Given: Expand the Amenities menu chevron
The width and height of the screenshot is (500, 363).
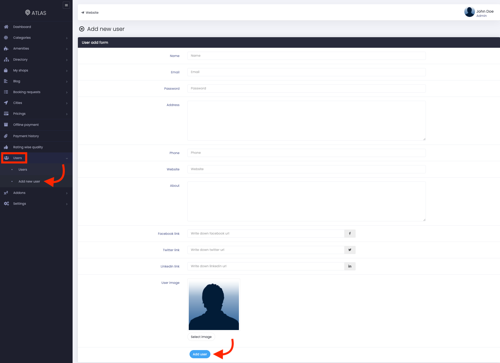Looking at the screenshot, I should coord(67,49).
